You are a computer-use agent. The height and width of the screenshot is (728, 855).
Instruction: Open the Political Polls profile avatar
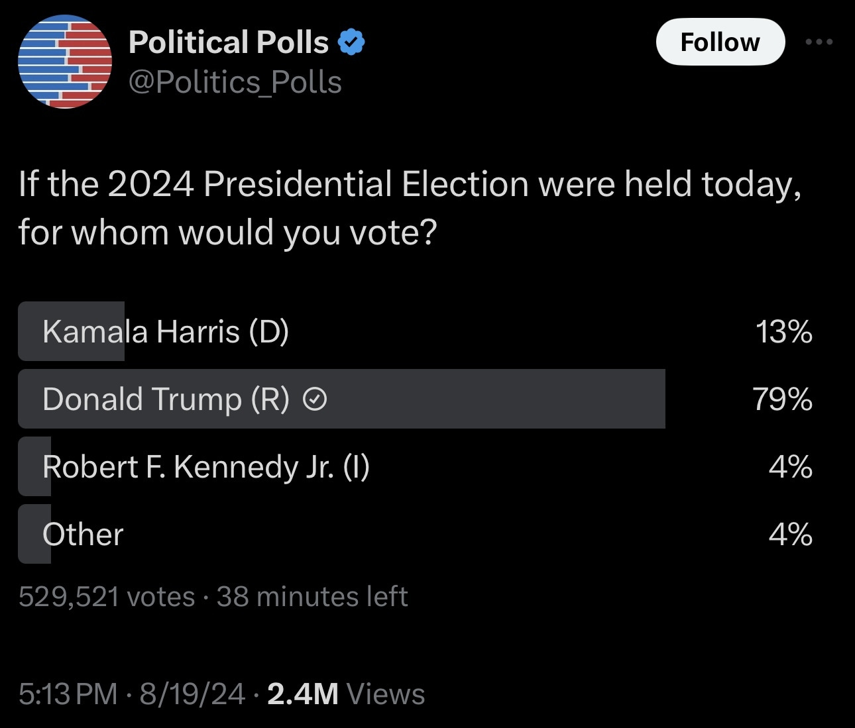(64, 62)
